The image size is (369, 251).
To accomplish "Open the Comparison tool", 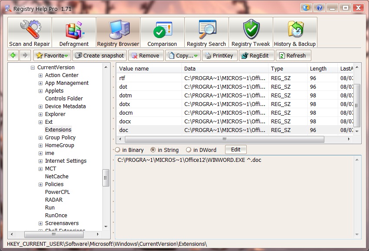I will (x=162, y=33).
